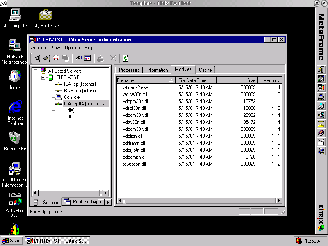This screenshot has width=328, height=246.
Task: Select the Servers bottom tab
Action: point(47,202)
